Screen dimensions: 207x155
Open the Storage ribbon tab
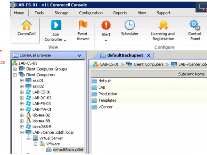pos(61,13)
